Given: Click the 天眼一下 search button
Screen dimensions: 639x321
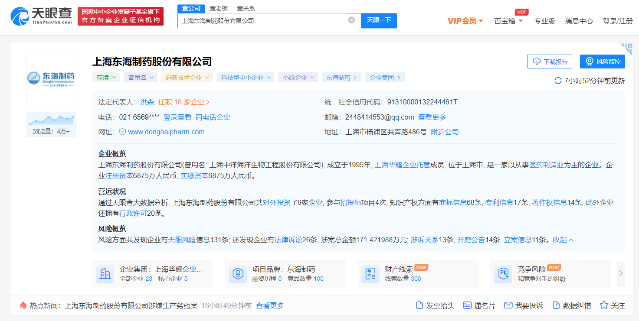Looking at the screenshot, I should [379, 20].
